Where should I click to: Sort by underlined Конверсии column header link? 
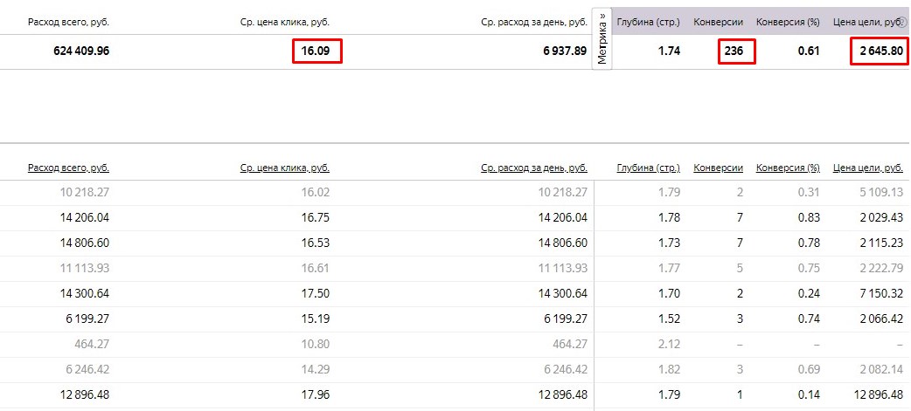[x=718, y=168]
